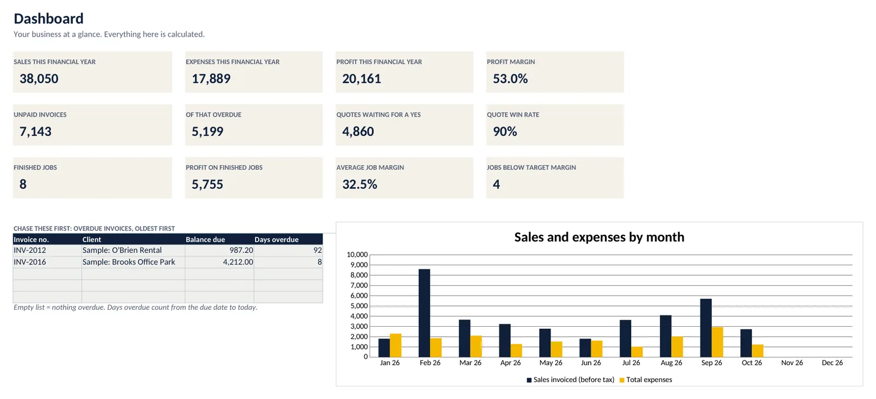This screenshot has height=399, width=876.
Task: Select the May 26 axis label
Action: [551, 363]
